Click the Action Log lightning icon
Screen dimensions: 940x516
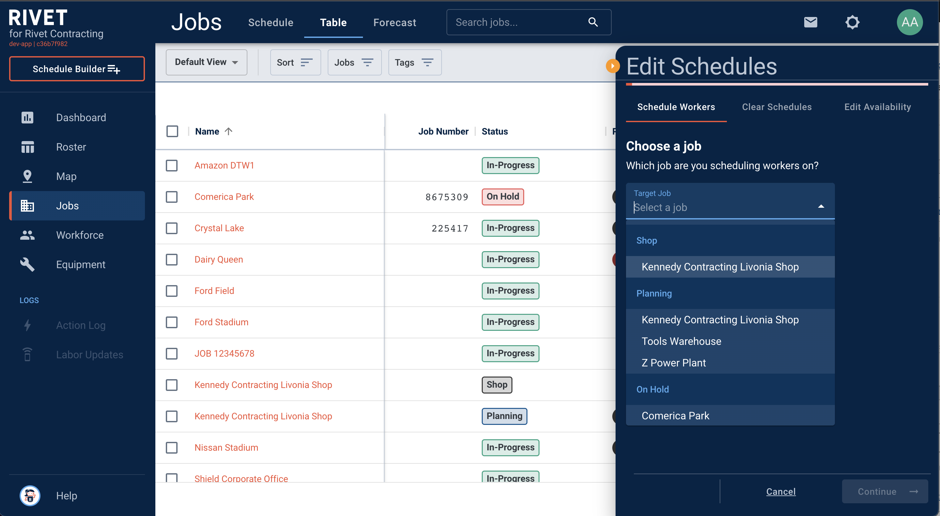(x=27, y=325)
